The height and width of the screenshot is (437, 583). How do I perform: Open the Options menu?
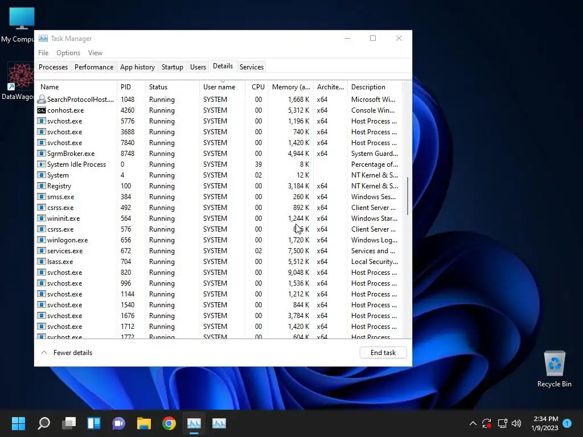[68, 53]
